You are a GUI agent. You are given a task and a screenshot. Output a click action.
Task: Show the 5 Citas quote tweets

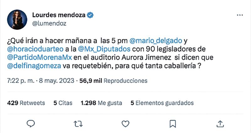(x=63, y=103)
